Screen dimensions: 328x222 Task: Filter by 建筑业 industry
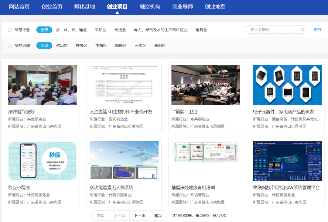(201, 30)
